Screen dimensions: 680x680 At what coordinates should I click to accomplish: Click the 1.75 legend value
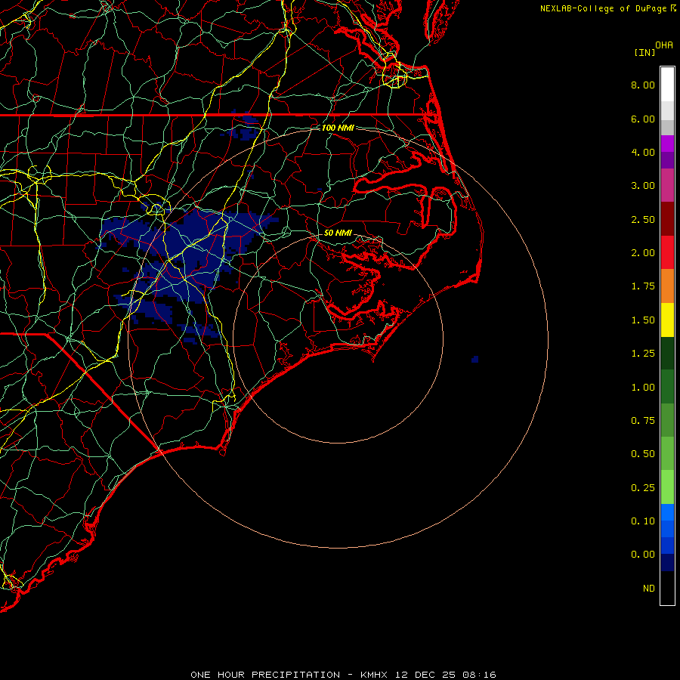(643, 286)
